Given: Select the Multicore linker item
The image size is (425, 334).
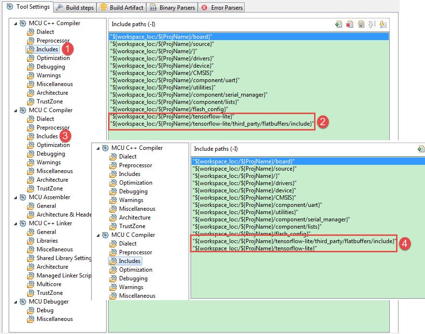Looking at the screenshot, I should pos(44,284).
